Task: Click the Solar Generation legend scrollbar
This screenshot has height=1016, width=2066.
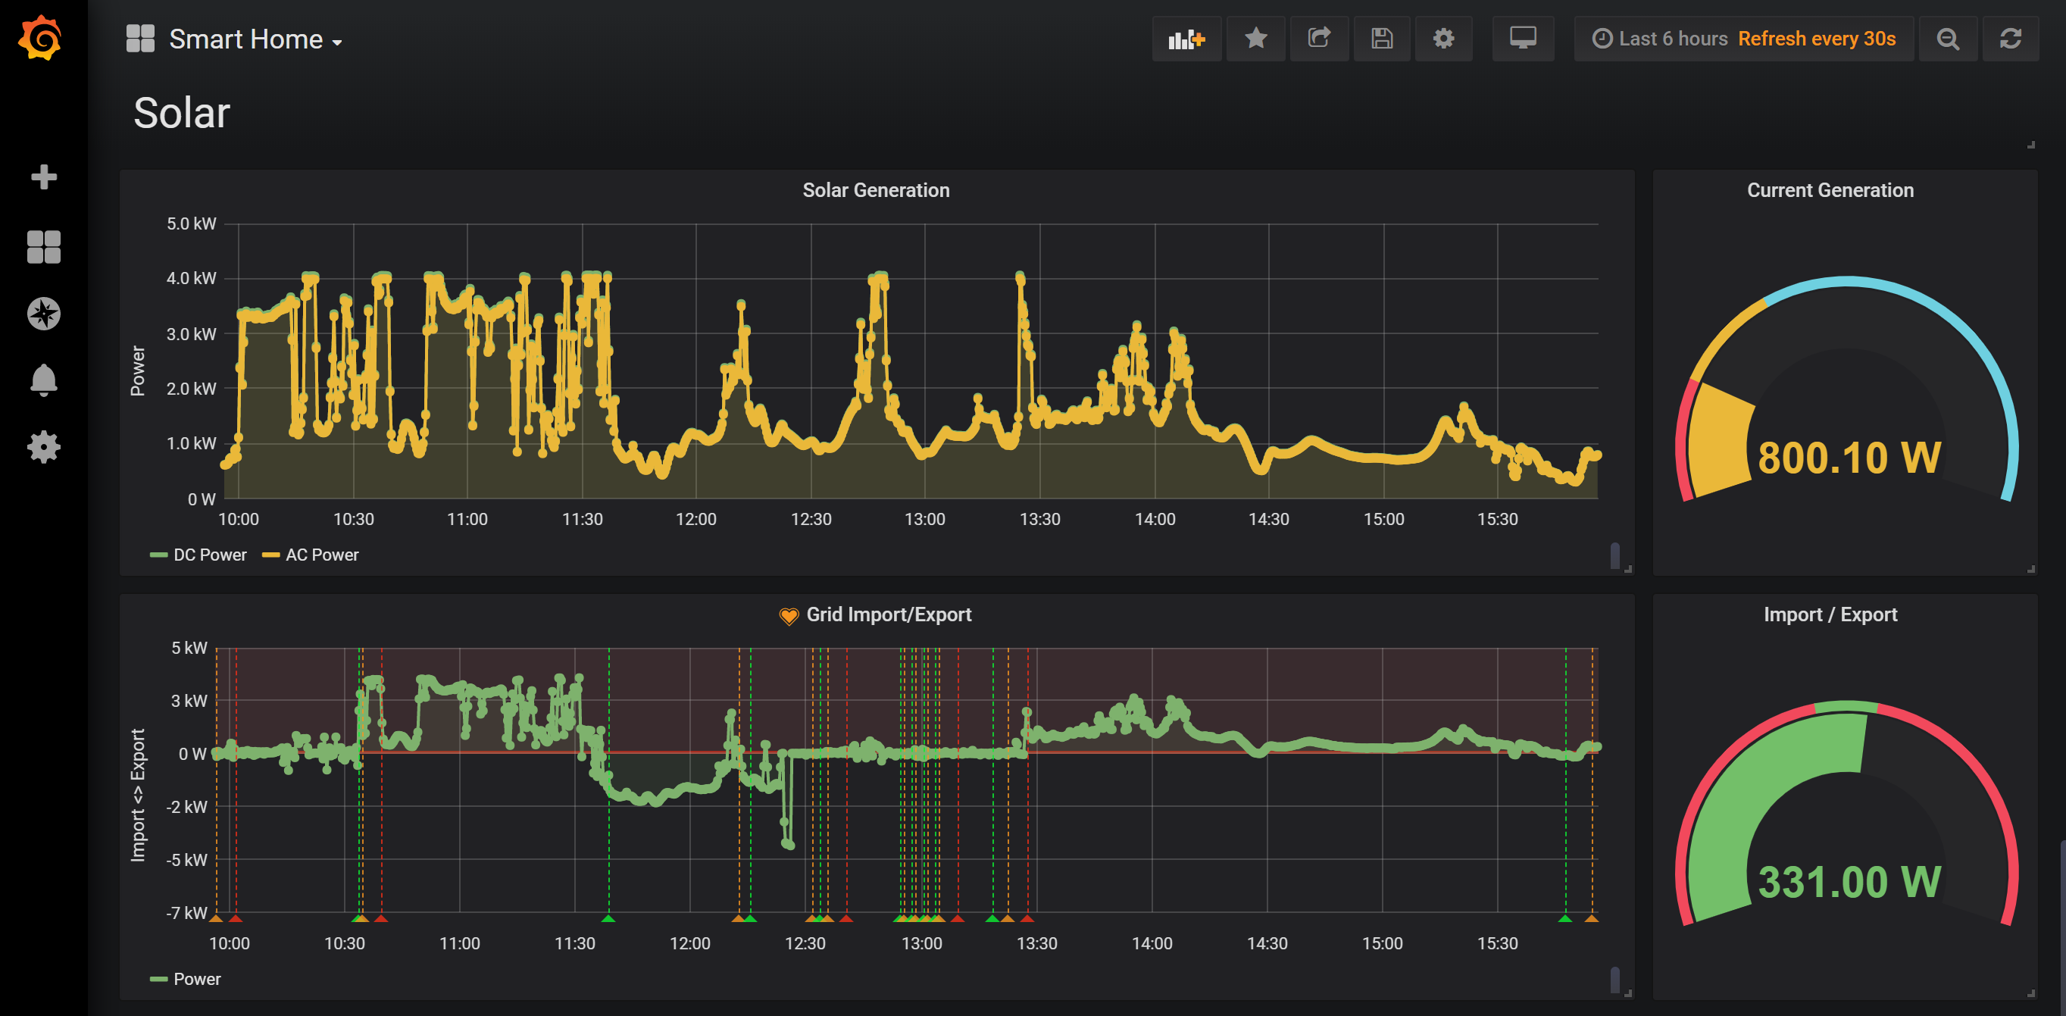Action: (x=1615, y=555)
